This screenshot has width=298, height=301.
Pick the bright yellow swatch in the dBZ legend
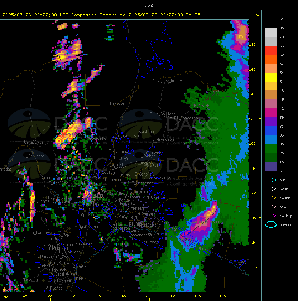click(271, 77)
